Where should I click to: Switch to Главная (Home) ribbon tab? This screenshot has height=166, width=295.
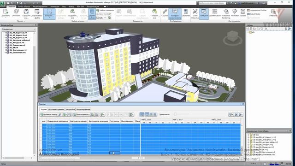tap(11, 6)
